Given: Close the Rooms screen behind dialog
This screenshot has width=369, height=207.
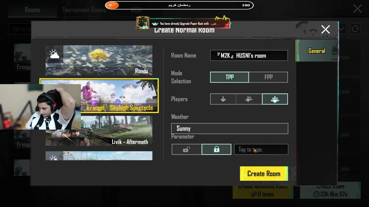Looking at the screenshot, I should (x=357, y=9).
